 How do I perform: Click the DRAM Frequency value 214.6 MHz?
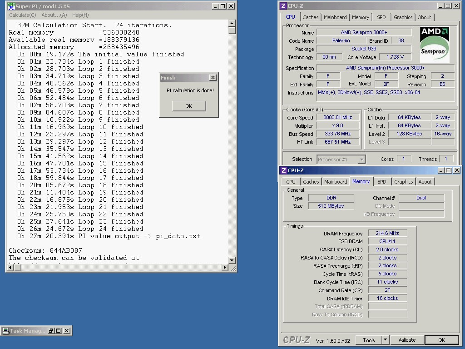pos(387,233)
